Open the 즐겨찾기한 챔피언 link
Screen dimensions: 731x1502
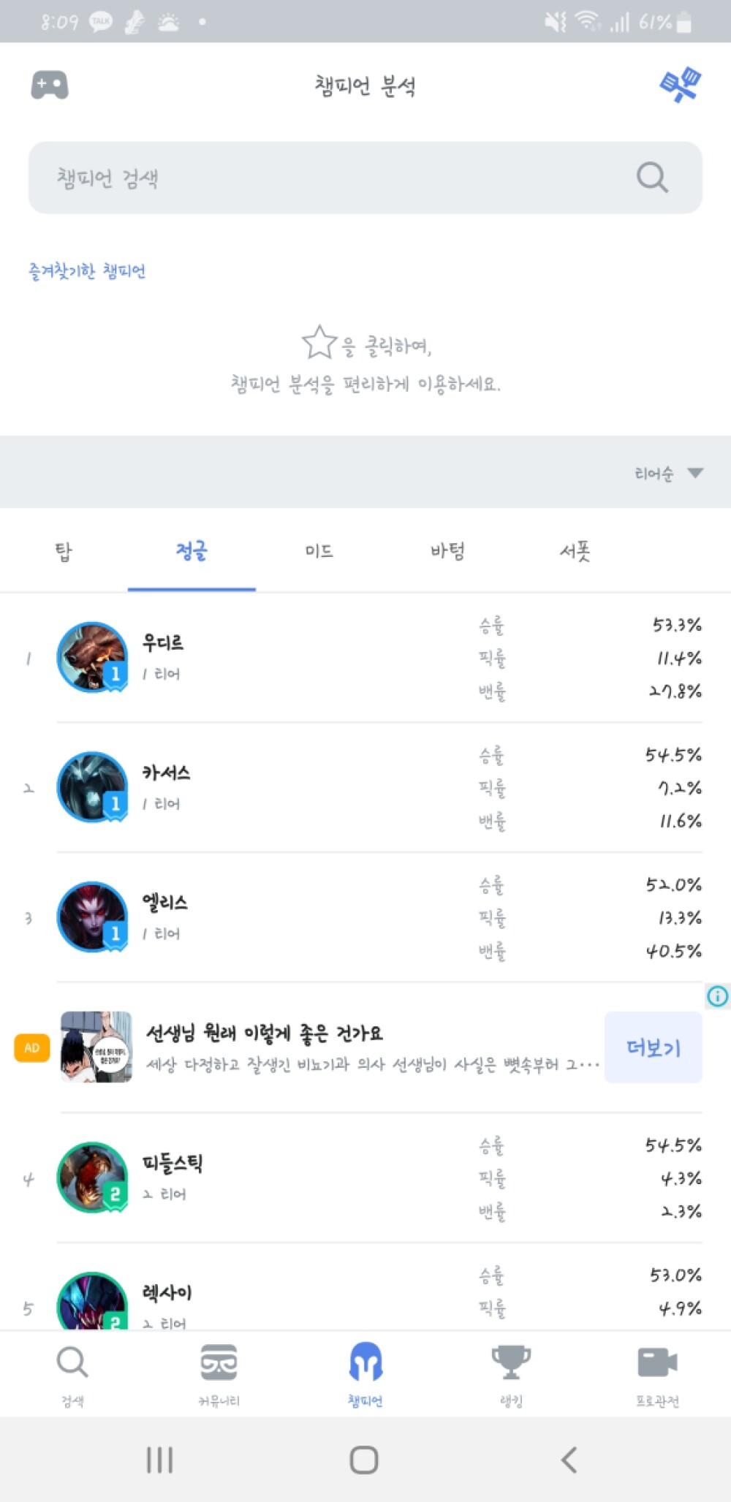[x=87, y=271]
